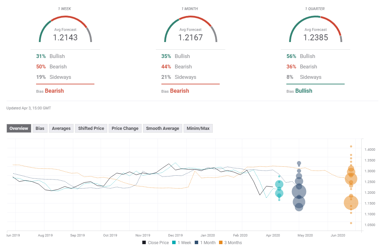The image size is (387, 249).
Task: Click the Bearish bias label under 1 Week
Action: click(54, 91)
